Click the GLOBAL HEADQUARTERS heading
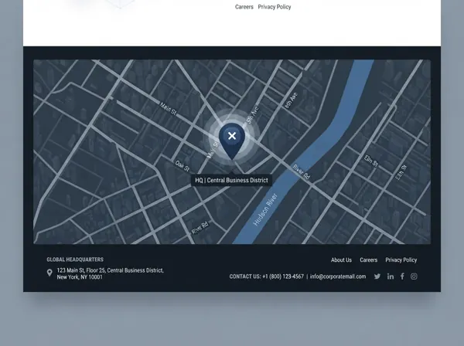Viewport: 464px width, 346px height. 75,259
